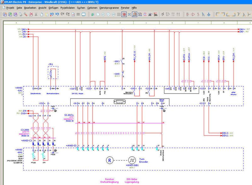This screenshot has height=185, width=252.
Task: Click the Undo arrow icon
Action: 57,14
